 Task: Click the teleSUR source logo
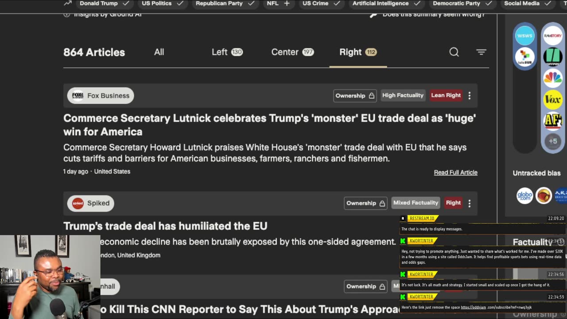point(525,57)
